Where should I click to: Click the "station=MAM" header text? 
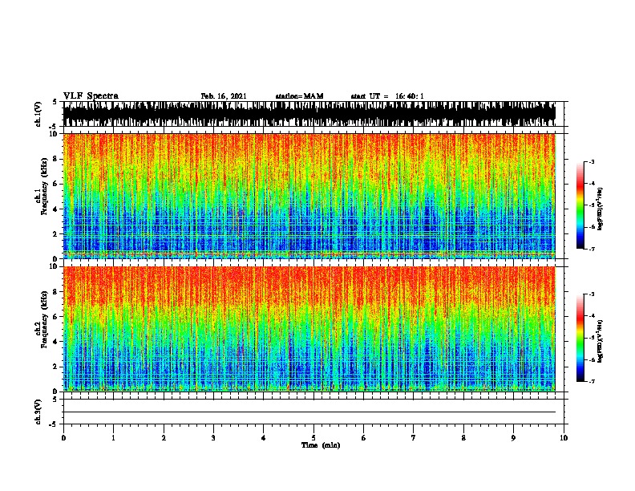click(x=299, y=96)
